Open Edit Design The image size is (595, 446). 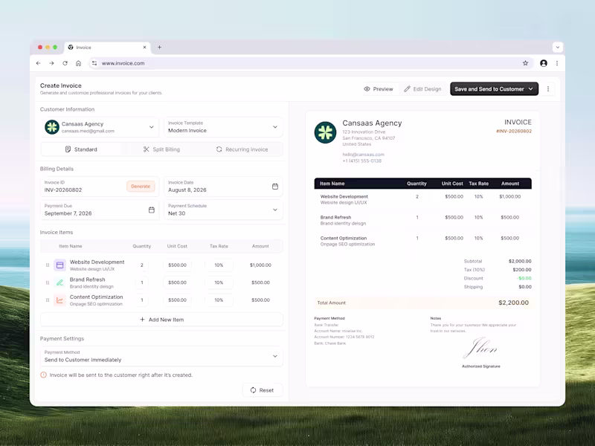click(422, 89)
